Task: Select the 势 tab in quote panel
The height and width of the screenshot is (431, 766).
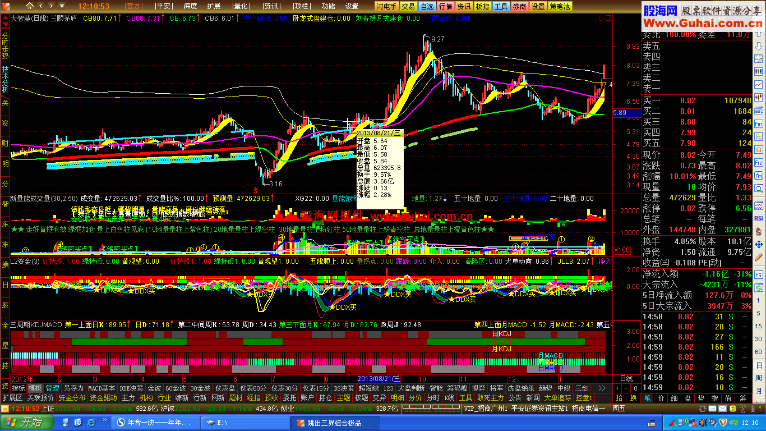Action: [701, 398]
